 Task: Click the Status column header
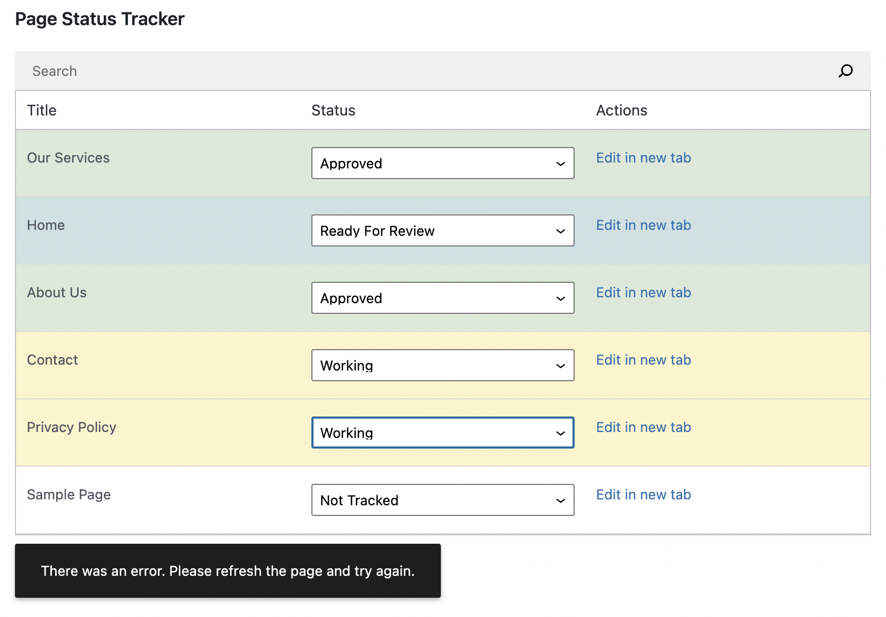[333, 110]
